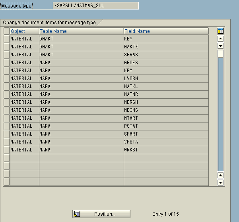Click the page up arrow near bottom
Image resolution: width=239 pixels, height=222 pixels.
[220, 175]
